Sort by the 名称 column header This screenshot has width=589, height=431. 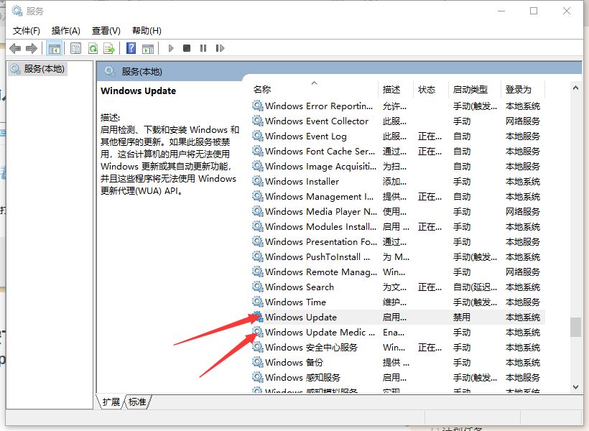(315, 89)
